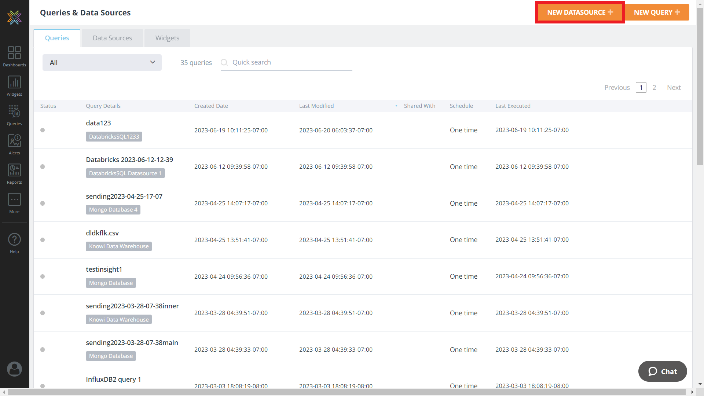The width and height of the screenshot is (704, 396).
Task: Click last executed 2023-06-12 09:39:58-07:00
Action: (532, 167)
